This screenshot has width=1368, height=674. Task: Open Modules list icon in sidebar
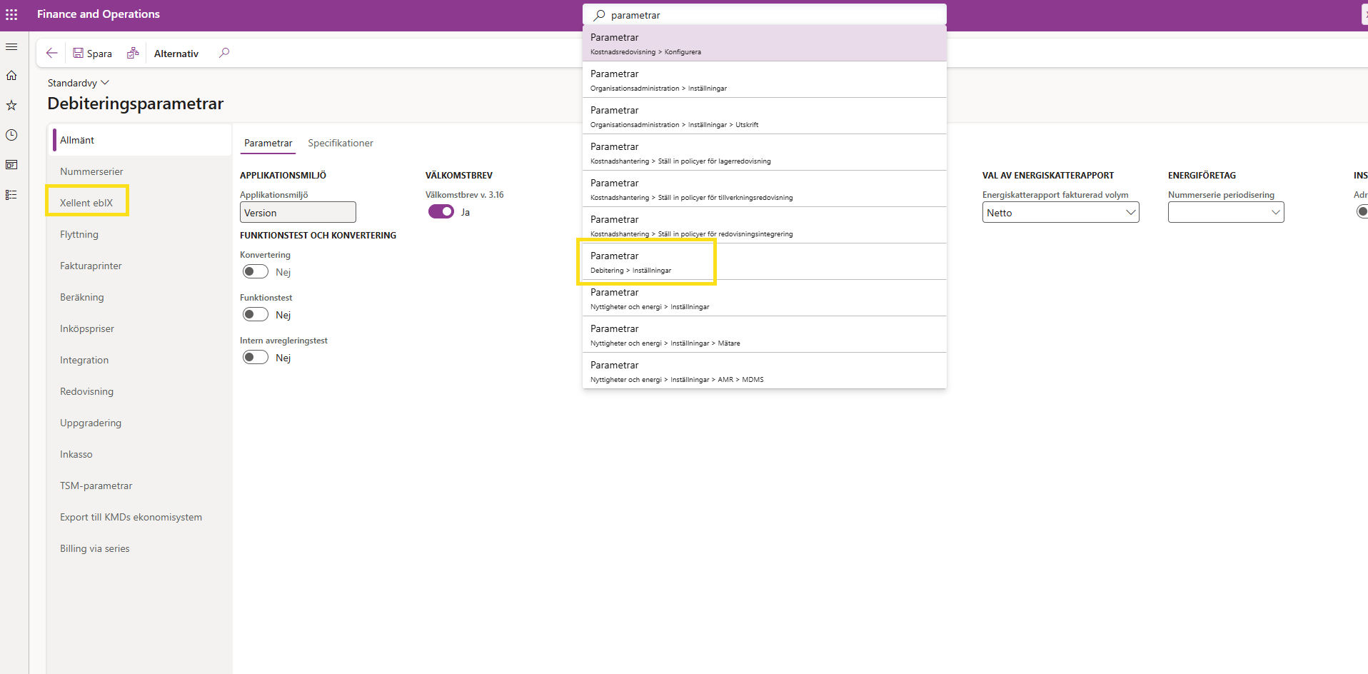pos(11,195)
